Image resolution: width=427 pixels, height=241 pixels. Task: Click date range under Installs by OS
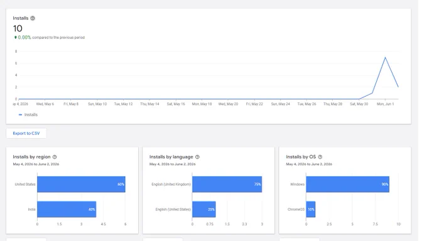(x=309, y=164)
